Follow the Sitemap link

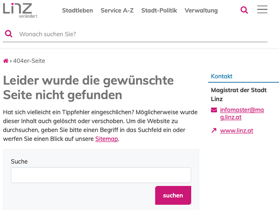pos(107,139)
